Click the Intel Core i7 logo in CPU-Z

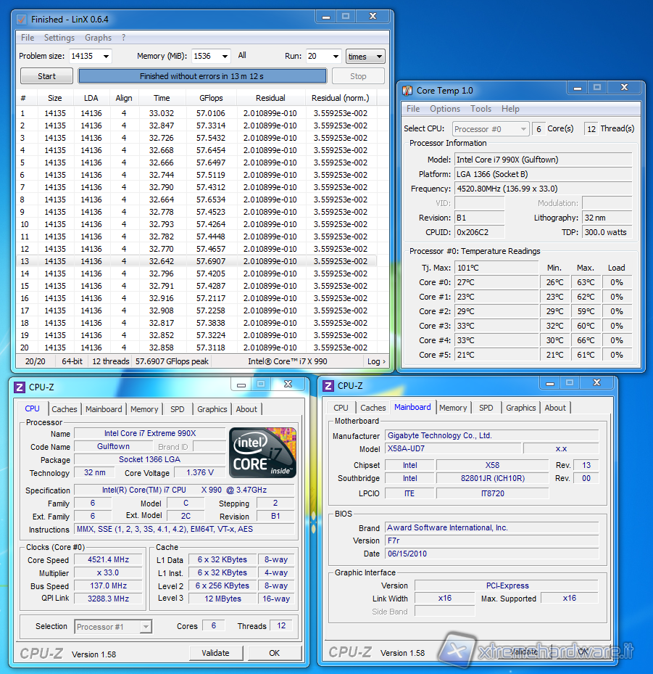click(262, 453)
